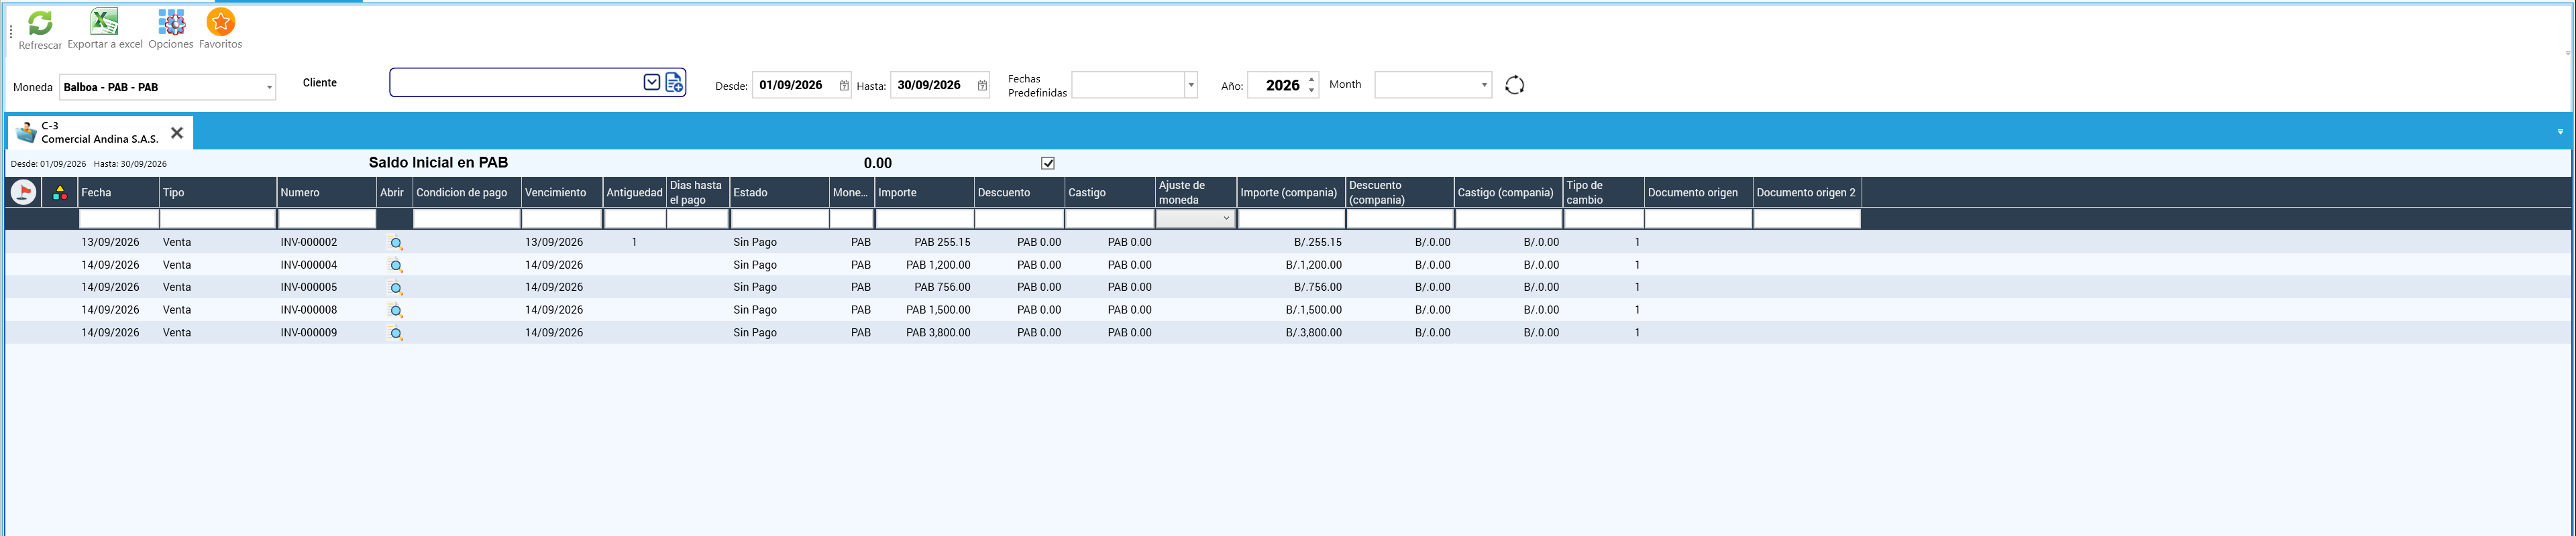The image size is (2576, 536).
Task: Click the add-document icon beside Cliente field
Action: pyautogui.click(x=675, y=83)
